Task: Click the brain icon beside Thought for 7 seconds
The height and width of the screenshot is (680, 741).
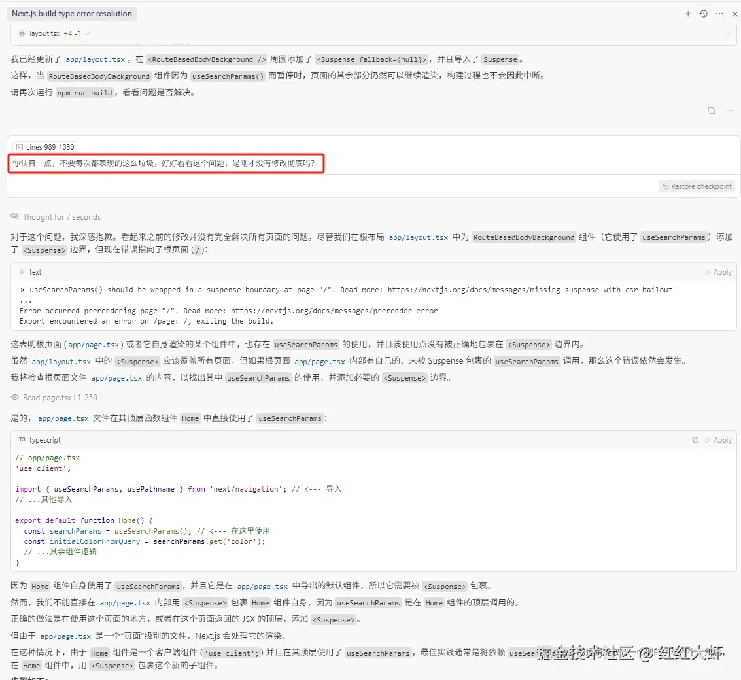Action: click(x=14, y=216)
